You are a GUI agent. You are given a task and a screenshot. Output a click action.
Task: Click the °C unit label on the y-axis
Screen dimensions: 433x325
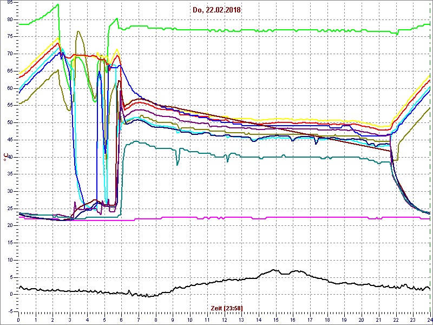point(5,157)
